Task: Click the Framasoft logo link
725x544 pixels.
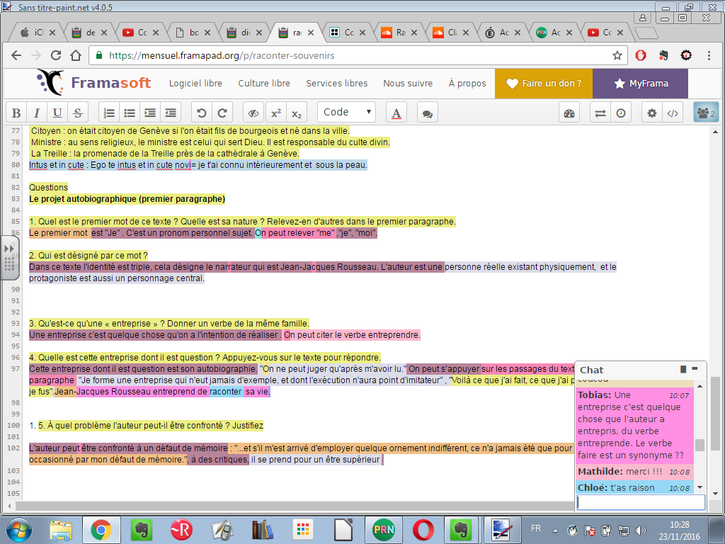Action: pyautogui.click(x=94, y=82)
